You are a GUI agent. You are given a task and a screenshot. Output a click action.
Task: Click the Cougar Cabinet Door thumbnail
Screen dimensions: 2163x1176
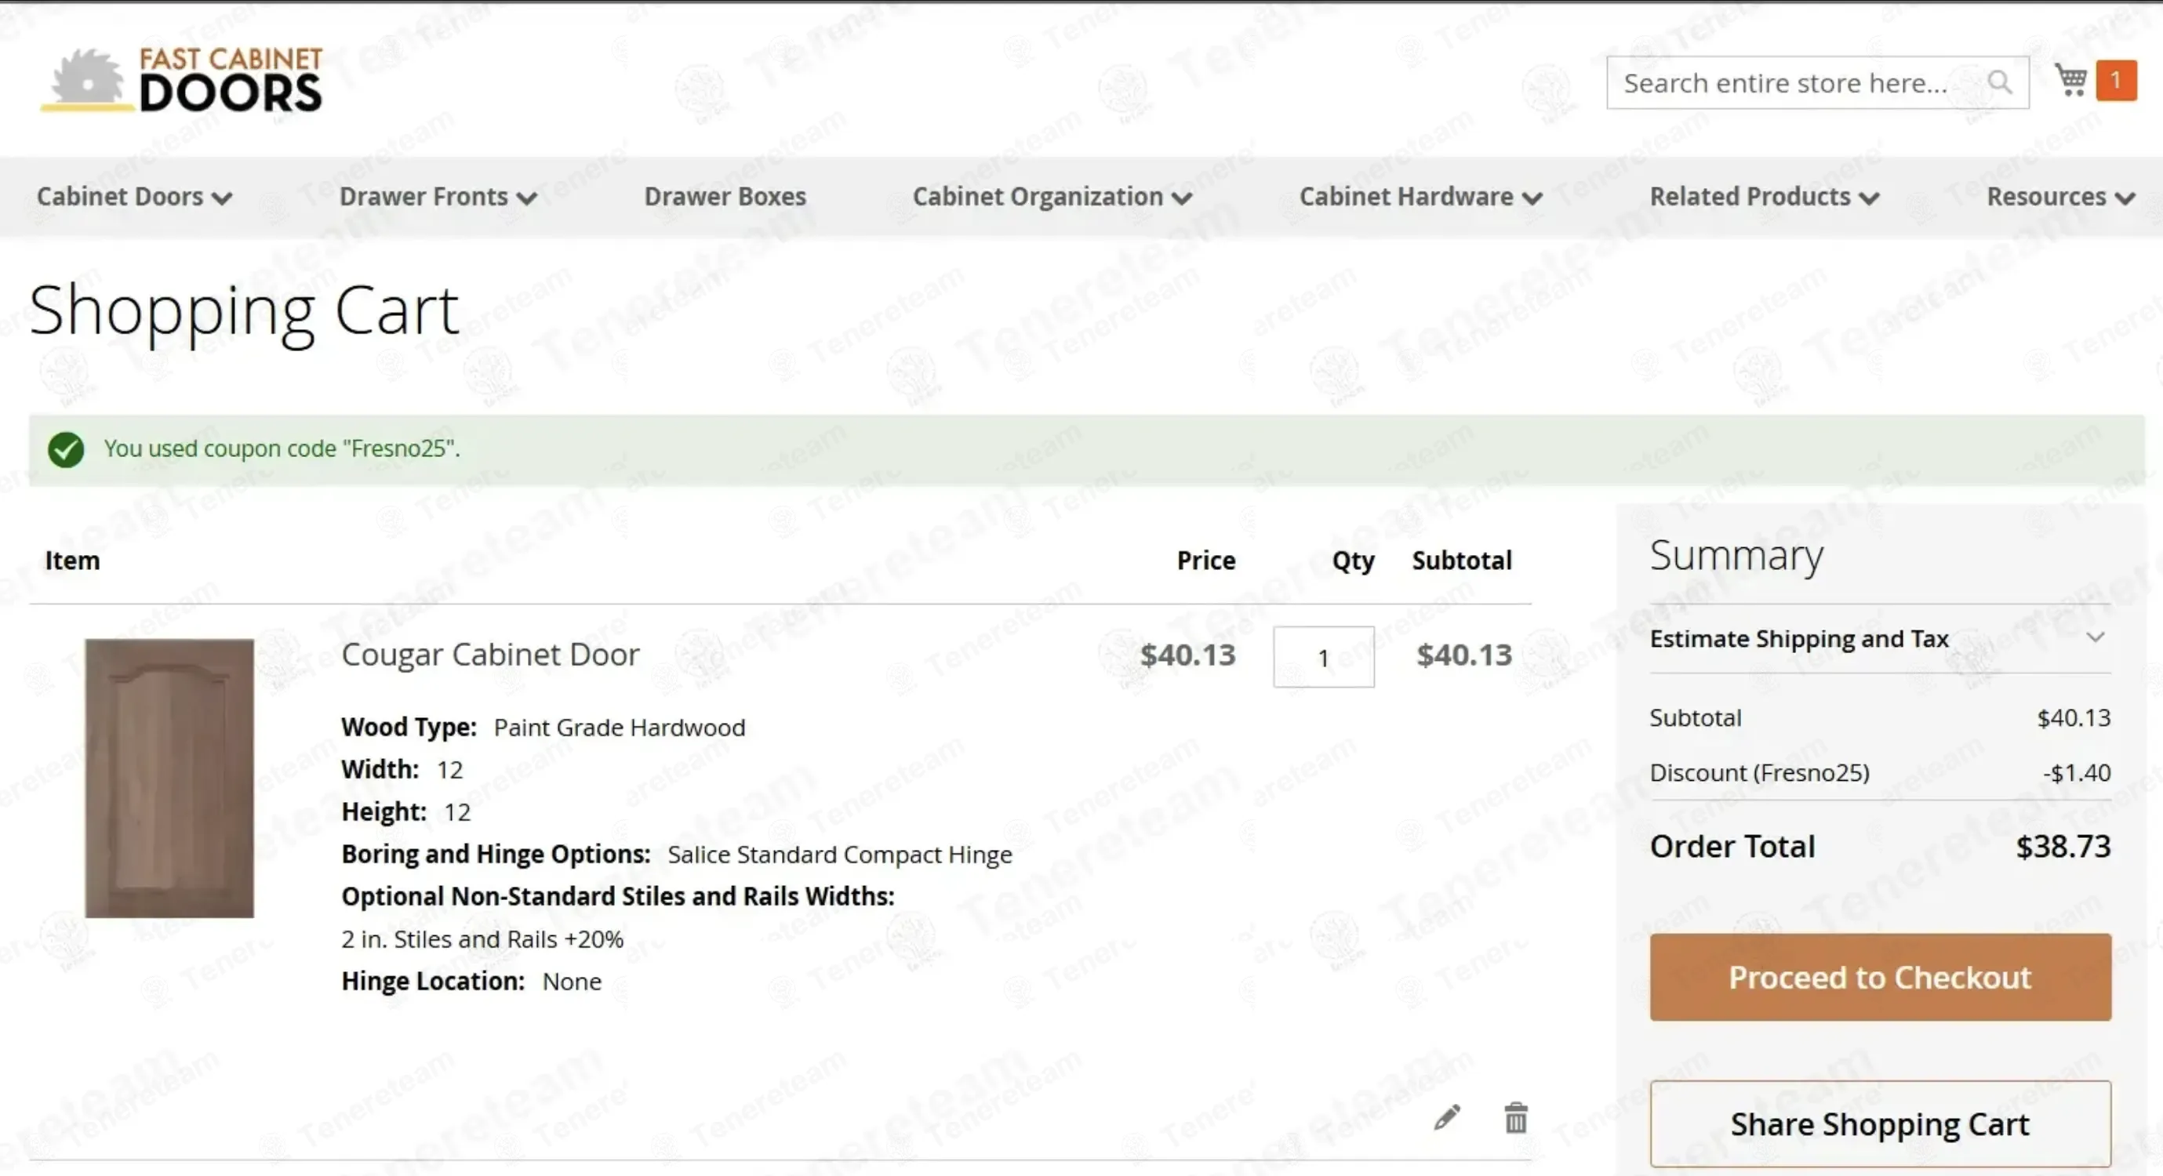click(x=169, y=779)
